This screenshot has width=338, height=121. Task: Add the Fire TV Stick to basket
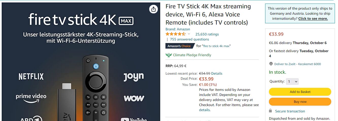coord(300,92)
